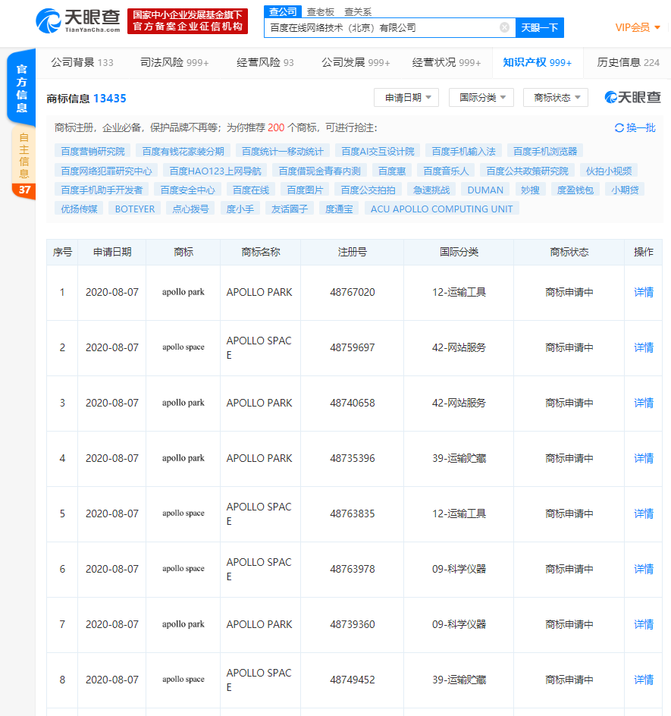Click the refresh icon next to 换一批
Viewport: 671px width, 716px height.
coord(619,128)
